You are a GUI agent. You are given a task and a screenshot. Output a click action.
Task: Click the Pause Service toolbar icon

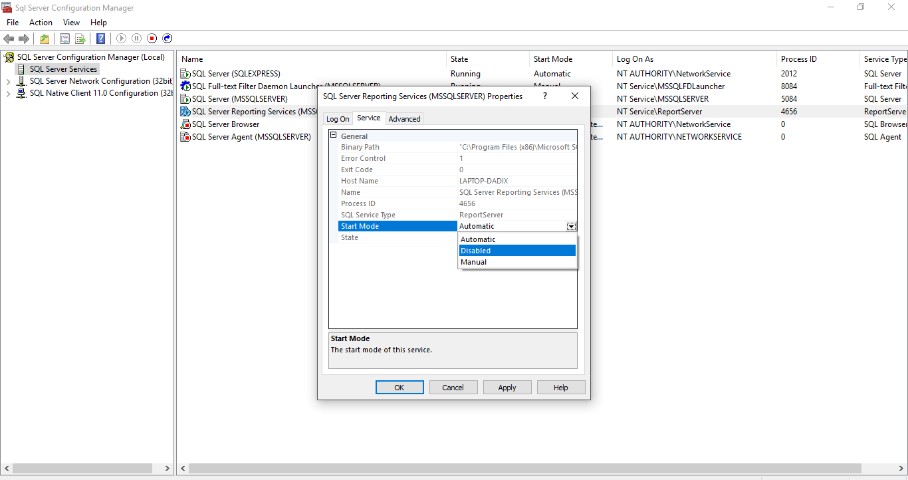click(x=136, y=39)
